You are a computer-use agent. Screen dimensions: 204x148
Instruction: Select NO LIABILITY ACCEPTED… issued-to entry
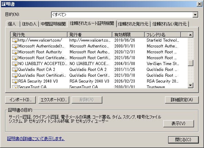pyautogui.click(x=43, y=64)
